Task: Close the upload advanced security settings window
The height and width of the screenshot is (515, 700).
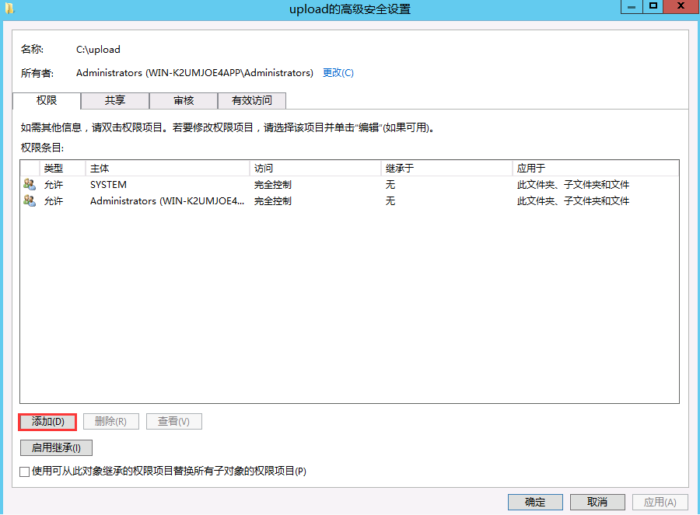Action: click(681, 7)
